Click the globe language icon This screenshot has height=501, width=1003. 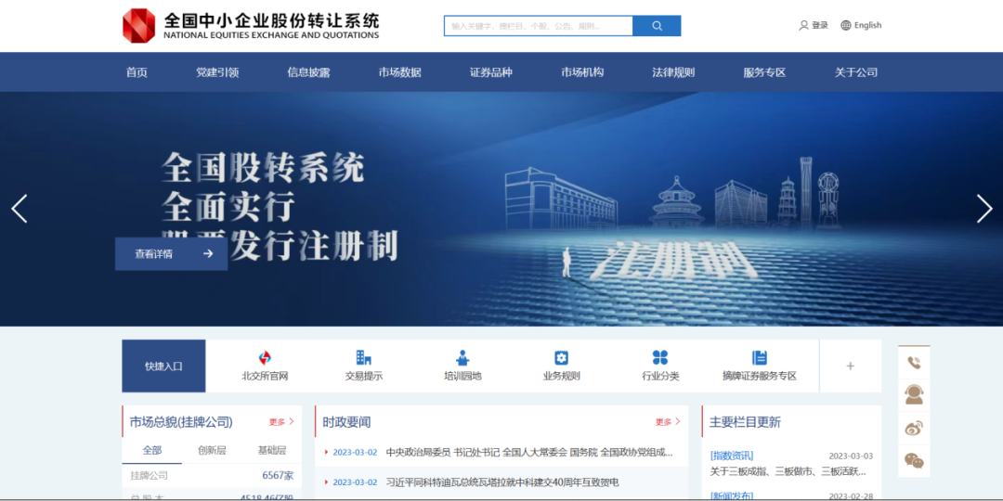point(846,26)
